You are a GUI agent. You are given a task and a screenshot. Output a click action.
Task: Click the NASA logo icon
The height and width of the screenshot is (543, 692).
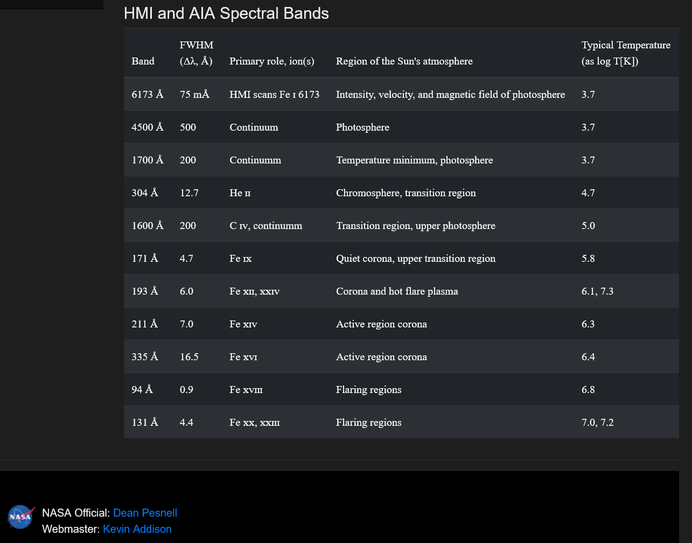[21, 517]
